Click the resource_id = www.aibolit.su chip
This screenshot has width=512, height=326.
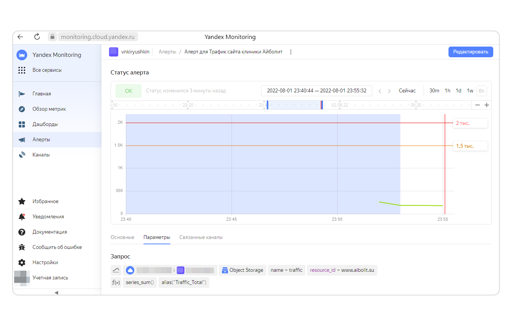pos(342,270)
